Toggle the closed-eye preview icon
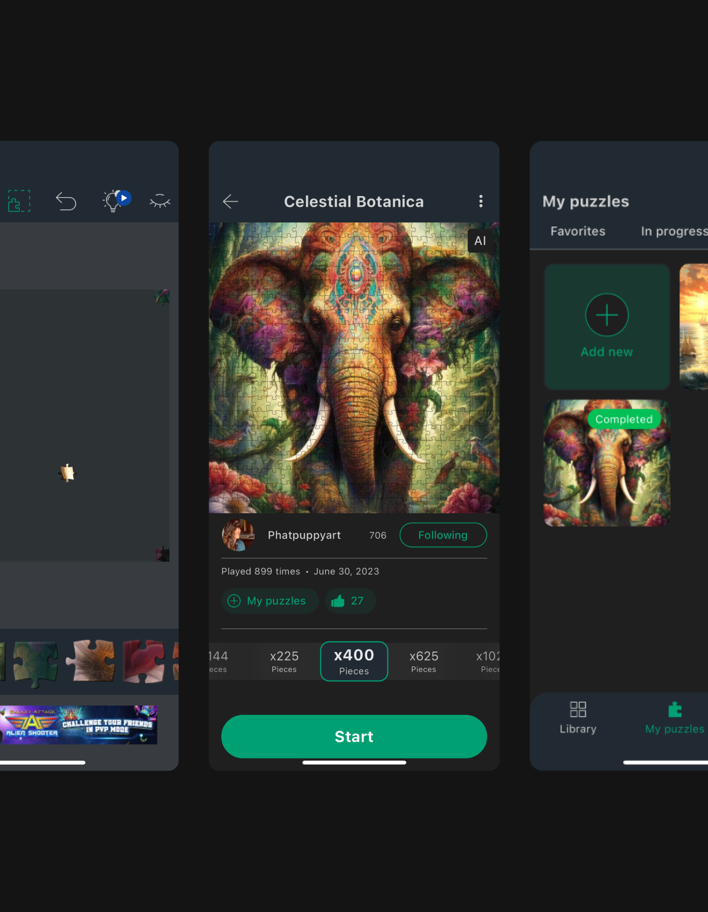 [160, 201]
